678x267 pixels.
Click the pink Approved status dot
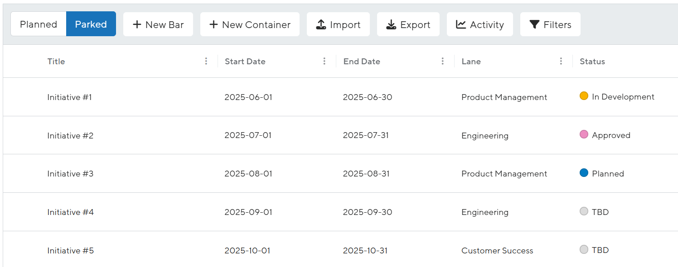pyautogui.click(x=584, y=134)
